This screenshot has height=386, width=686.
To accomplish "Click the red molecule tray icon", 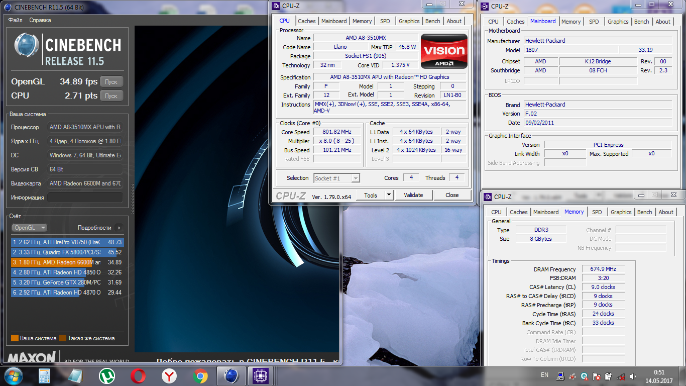I will click(x=572, y=375).
